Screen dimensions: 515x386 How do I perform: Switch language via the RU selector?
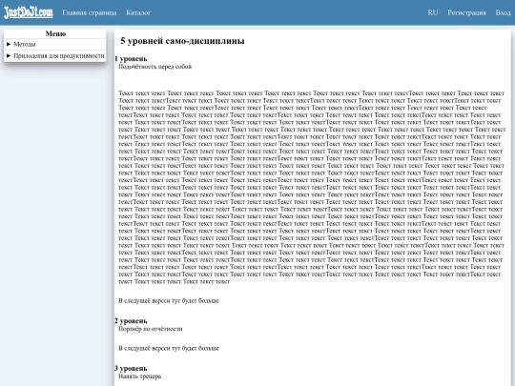(433, 12)
